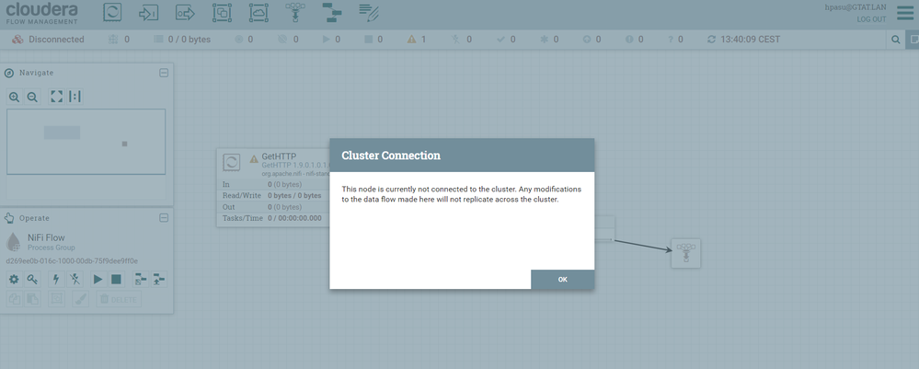Select the Funnel toolbar icon
Screen dimensions: 919x369
[294, 12]
